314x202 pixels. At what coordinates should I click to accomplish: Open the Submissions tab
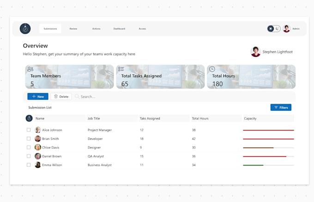(50, 29)
